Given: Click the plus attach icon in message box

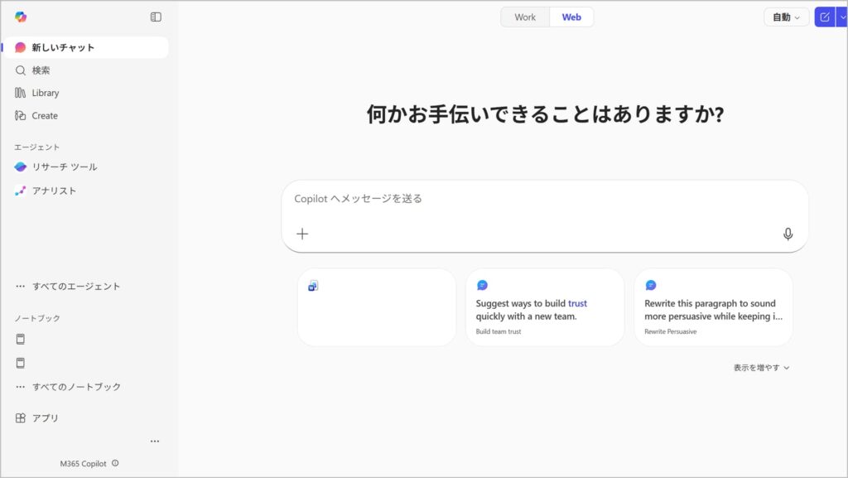Looking at the screenshot, I should pos(302,234).
